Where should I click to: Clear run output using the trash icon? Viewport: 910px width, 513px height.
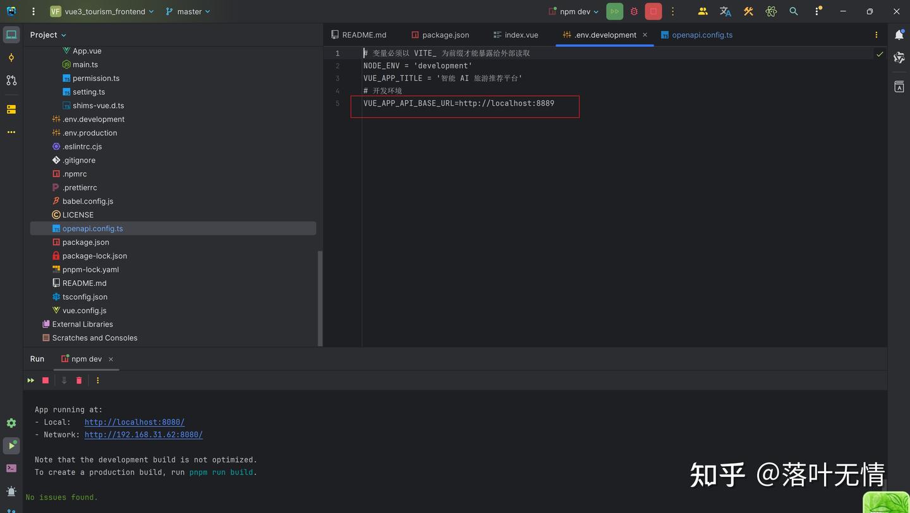78,380
